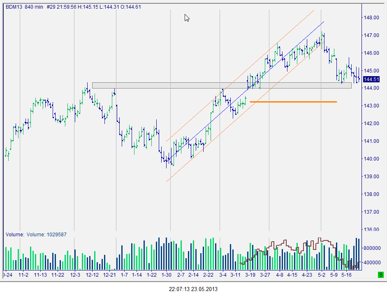Viewport: 387px width, 296px height.
Task: Click the 11-2 date axis label
Action: click(23, 275)
